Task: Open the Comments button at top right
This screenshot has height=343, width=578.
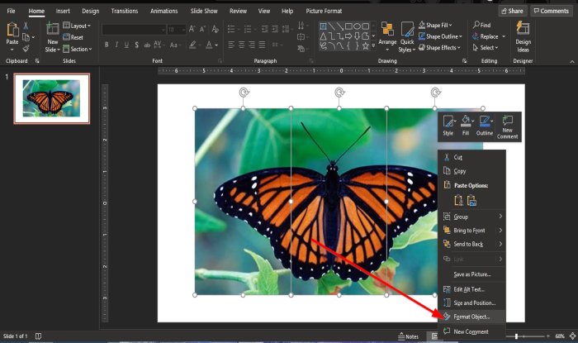Action: tap(551, 11)
